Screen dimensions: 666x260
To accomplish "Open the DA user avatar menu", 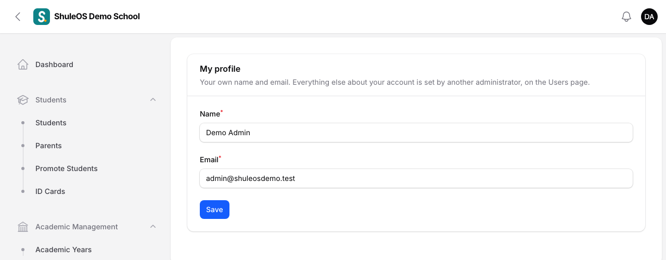I will [649, 17].
